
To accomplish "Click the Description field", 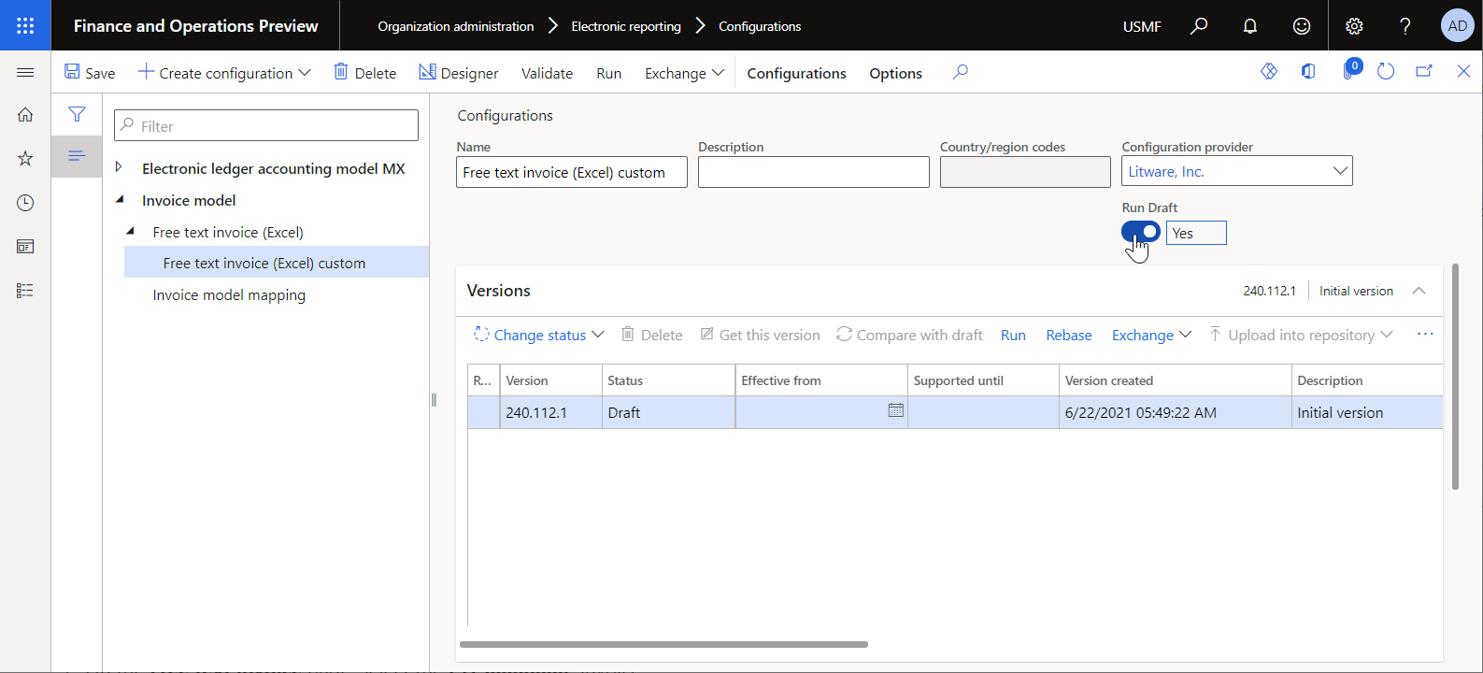I will (x=814, y=172).
